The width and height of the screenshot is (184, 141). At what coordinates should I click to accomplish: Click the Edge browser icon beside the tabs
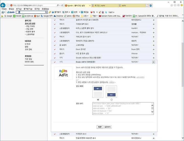pyautogui.click(x=151, y=5)
